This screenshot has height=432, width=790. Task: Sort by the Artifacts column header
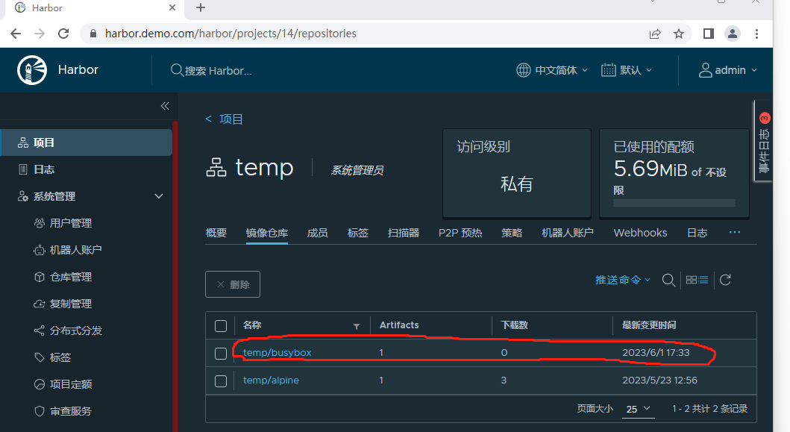[399, 325]
